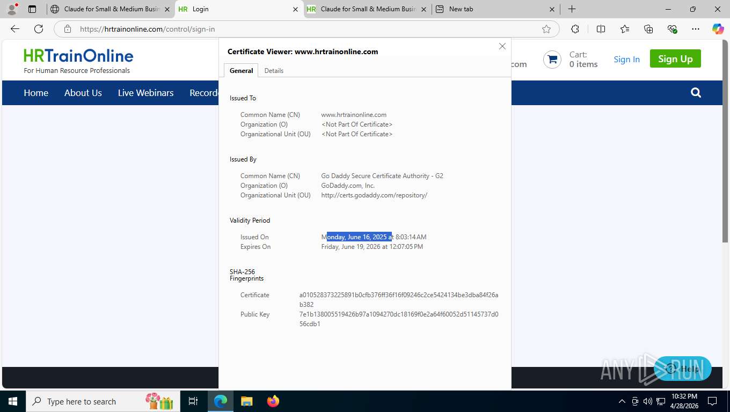
Task: Switch to first Claude for Small & Medium tab
Action: [x=111, y=9]
